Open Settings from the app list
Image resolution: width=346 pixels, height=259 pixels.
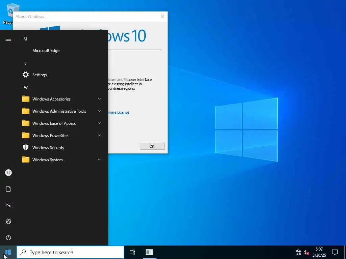pyautogui.click(x=62, y=75)
